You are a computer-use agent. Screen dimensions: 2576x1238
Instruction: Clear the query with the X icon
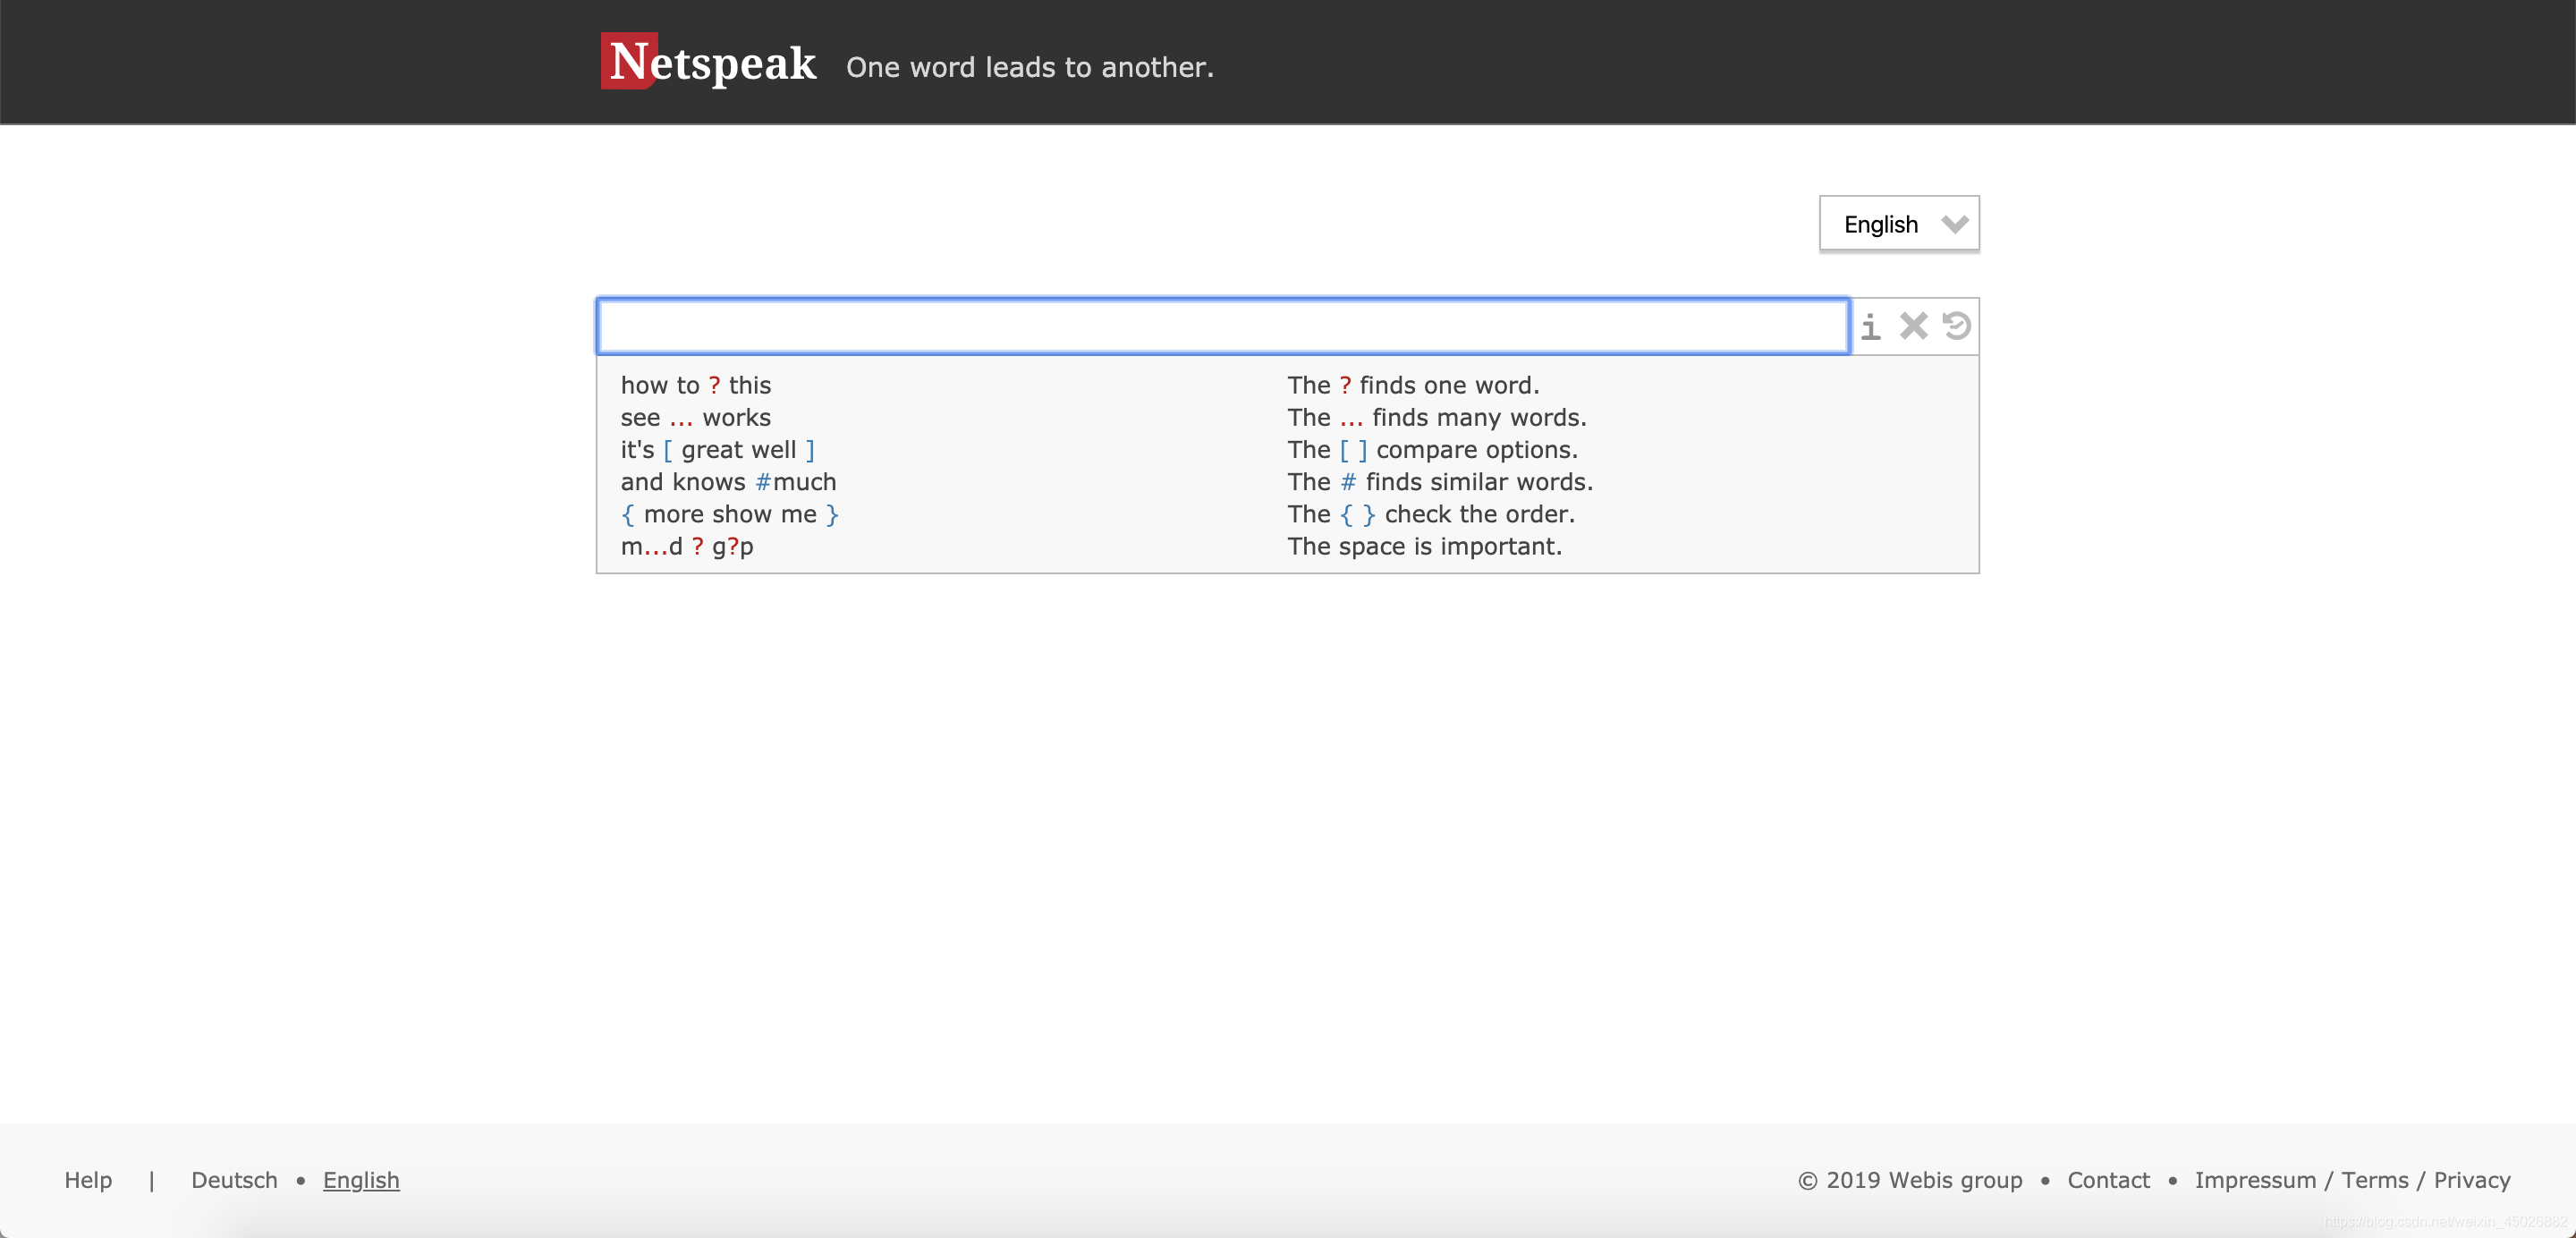point(1913,326)
